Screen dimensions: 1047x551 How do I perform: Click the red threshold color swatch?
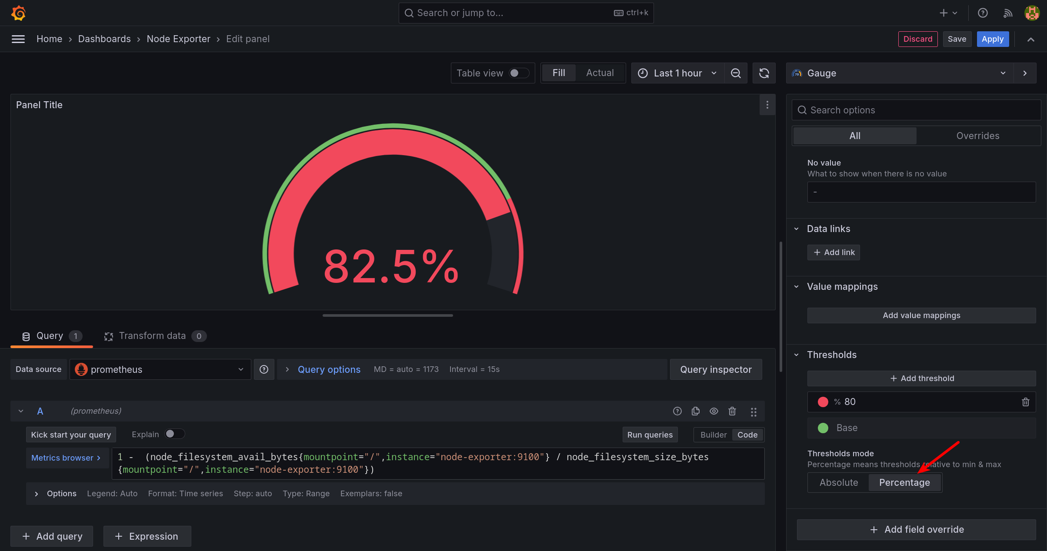[823, 402]
